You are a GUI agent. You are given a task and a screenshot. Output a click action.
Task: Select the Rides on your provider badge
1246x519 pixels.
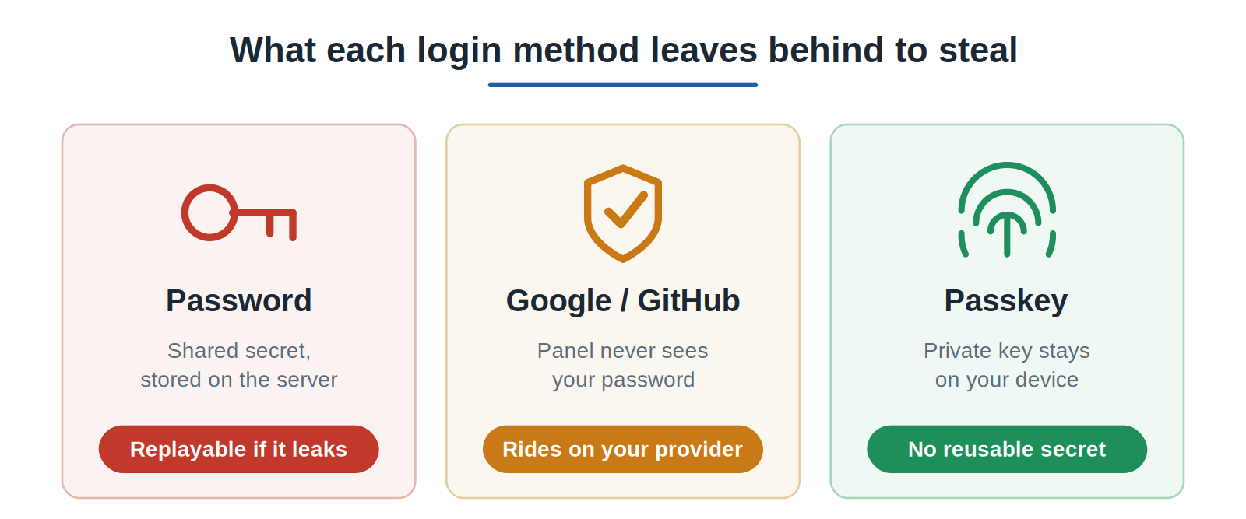(x=623, y=449)
